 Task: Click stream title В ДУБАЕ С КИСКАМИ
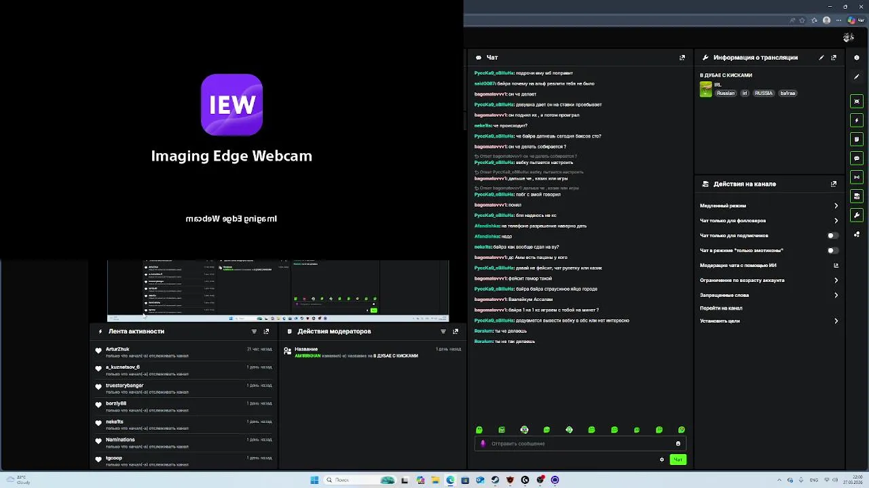(726, 75)
